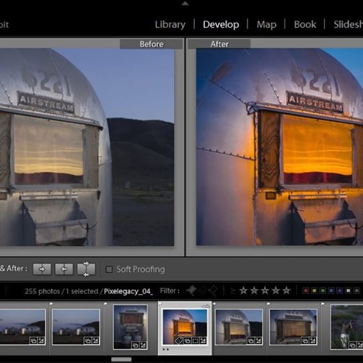The height and width of the screenshot is (363, 363).
Task: Select the green plant thumbnail at filmstrip end
Action: [x=347, y=327]
